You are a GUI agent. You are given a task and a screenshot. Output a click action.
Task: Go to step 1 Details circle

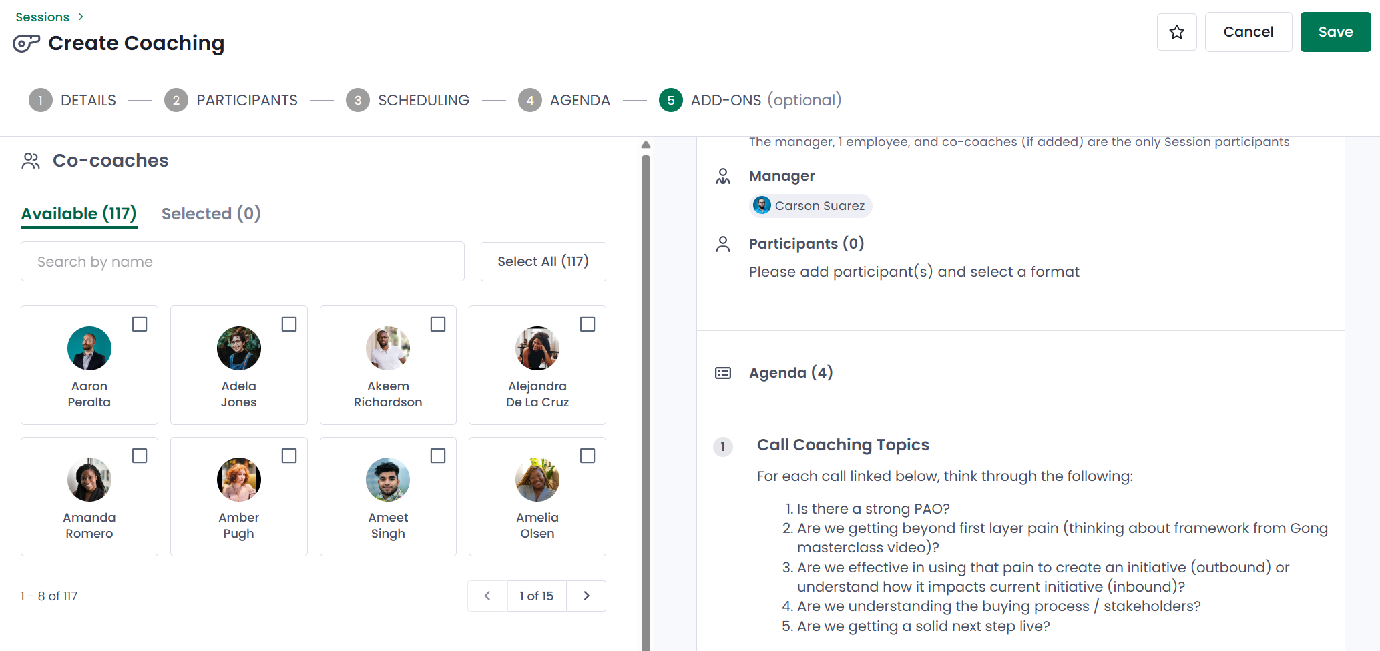(41, 100)
